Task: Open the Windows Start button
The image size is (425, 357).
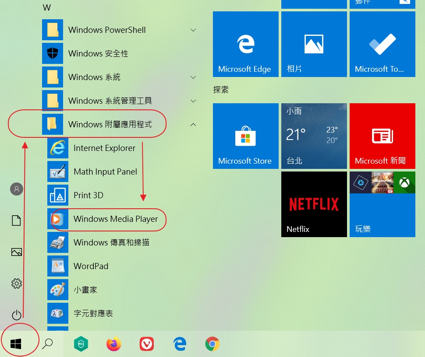Action: [16, 344]
